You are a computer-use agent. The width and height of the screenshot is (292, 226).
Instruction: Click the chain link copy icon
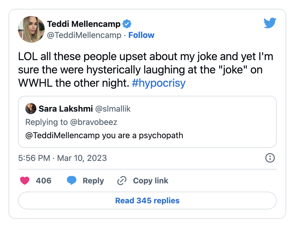(x=122, y=181)
